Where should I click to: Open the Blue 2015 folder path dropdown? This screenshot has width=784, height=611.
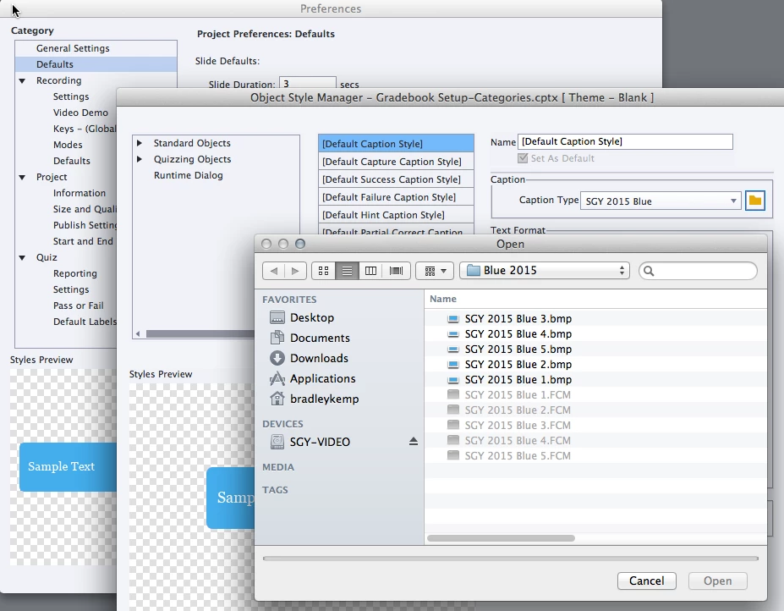tap(545, 271)
